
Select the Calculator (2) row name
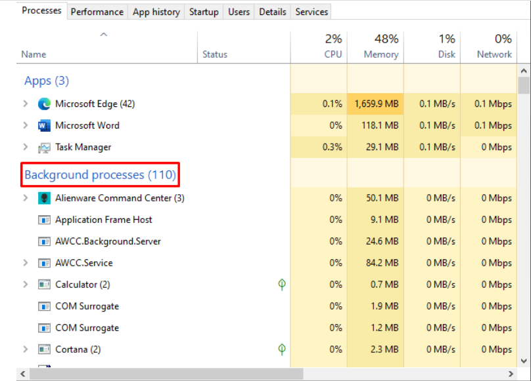coord(83,285)
